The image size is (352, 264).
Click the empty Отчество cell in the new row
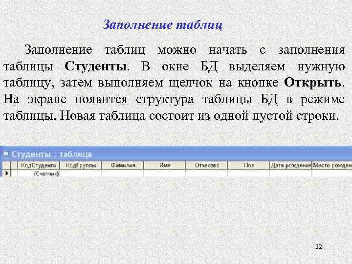pos(206,173)
